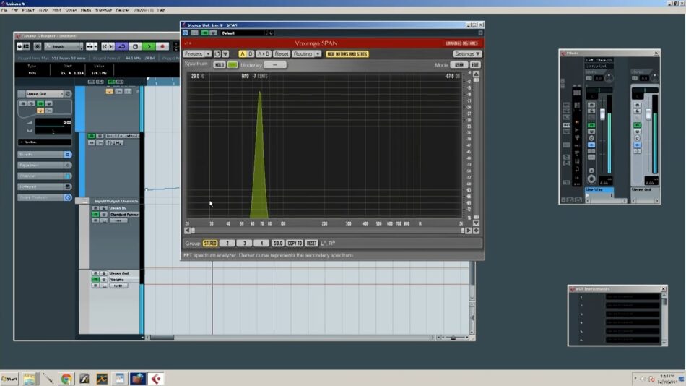Screen dimensions: 686x386
Task: Select group 4 in SPAN
Action: [x=261, y=243]
